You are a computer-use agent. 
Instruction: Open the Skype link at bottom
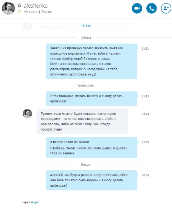[34, 202]
